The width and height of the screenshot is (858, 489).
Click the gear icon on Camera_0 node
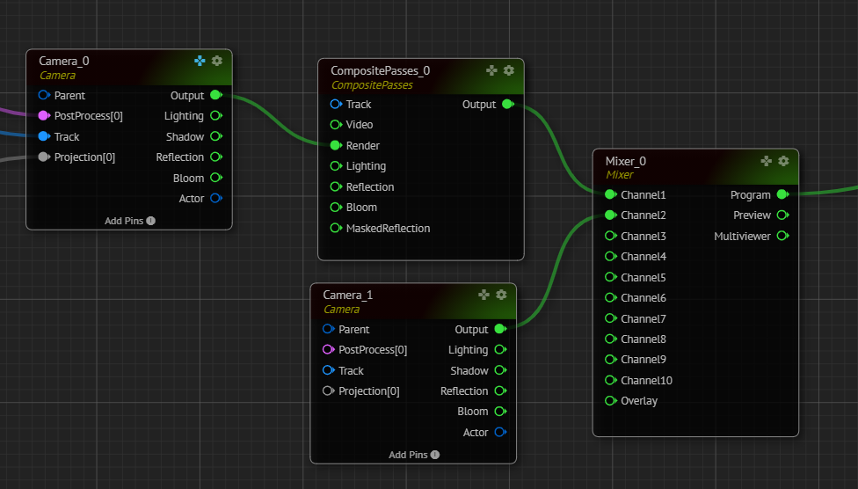(217, 61)
